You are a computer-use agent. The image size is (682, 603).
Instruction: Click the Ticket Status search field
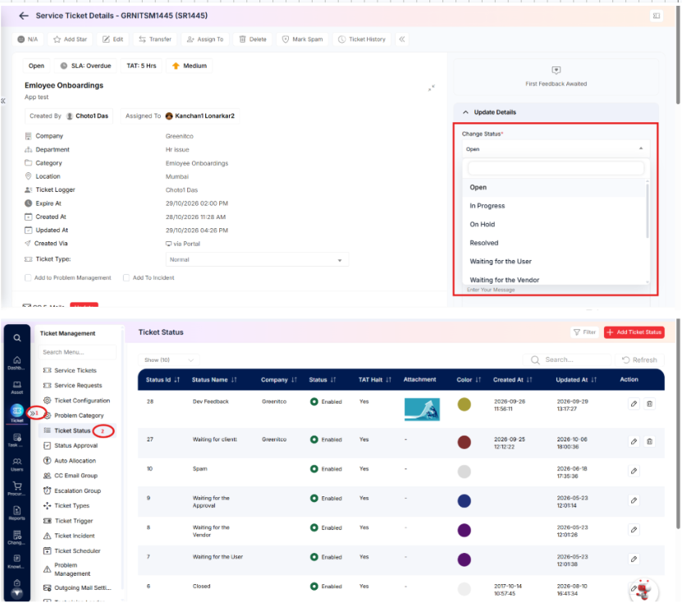(x=567, y=359)
